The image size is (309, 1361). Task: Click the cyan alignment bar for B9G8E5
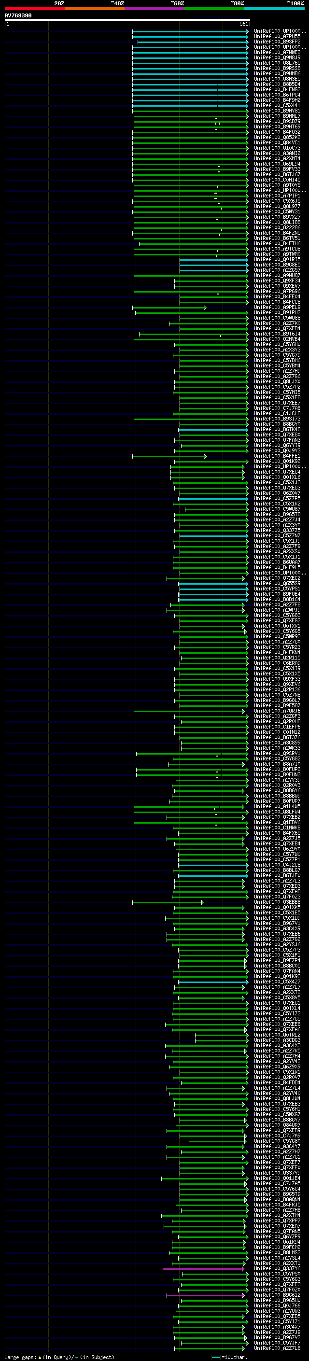click(x=213, y=265)
